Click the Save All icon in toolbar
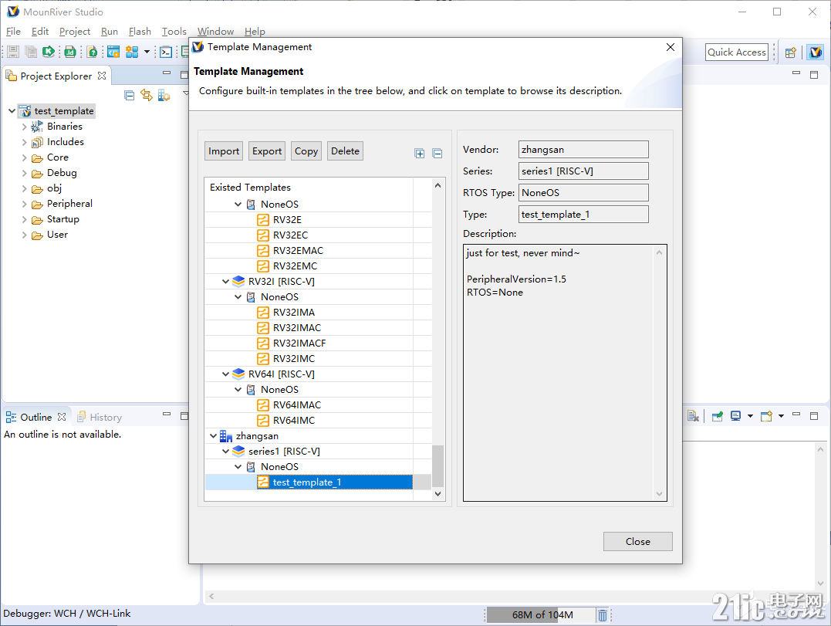The height and width of the screenshot is (626, 831). 32,52
